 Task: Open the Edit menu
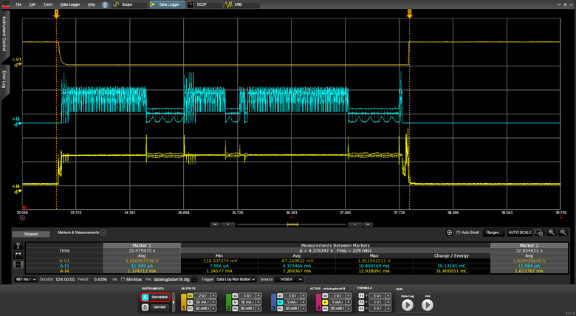32,4
